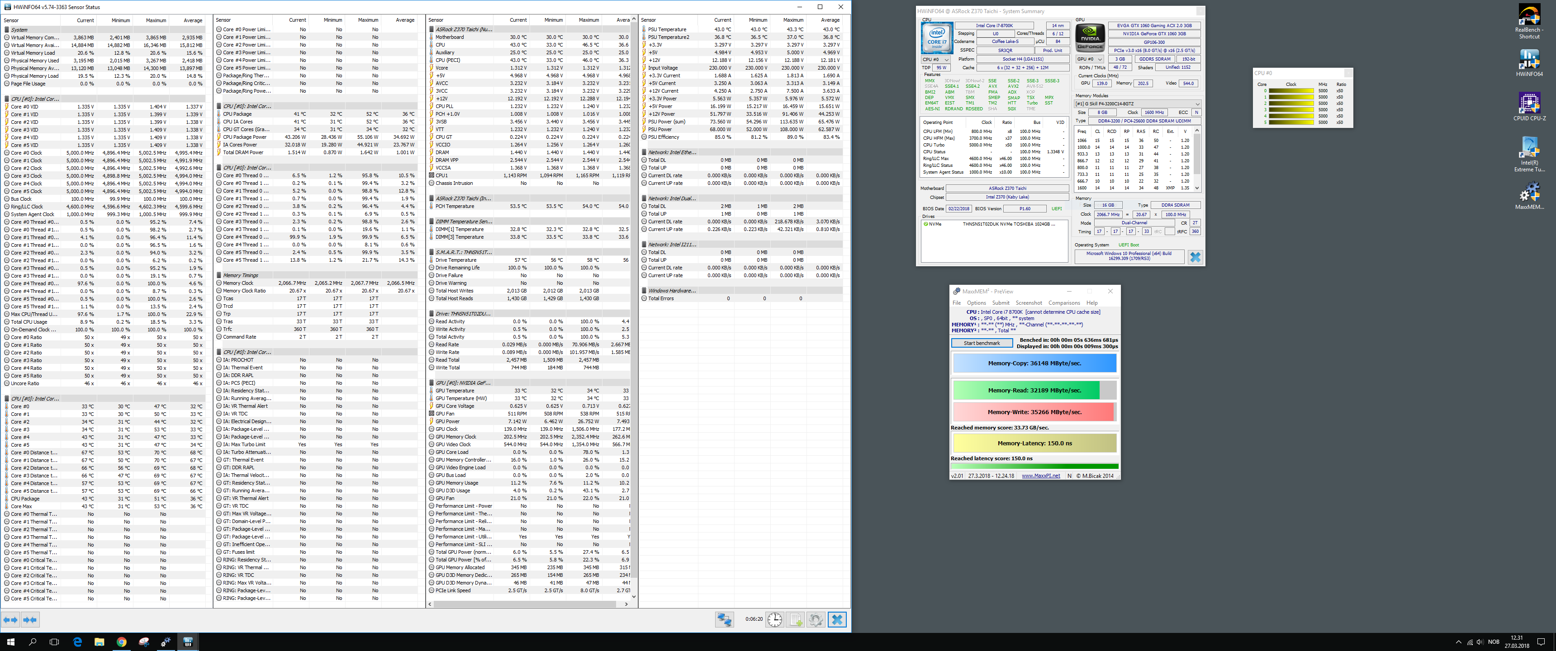Select the Virtual Memory Load sensor row
Viewport: 1556px width, 651px height.
104,52
